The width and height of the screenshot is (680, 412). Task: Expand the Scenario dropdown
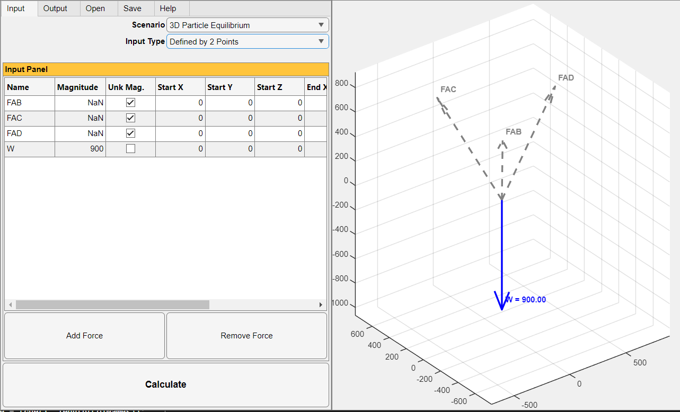[248, 25]
